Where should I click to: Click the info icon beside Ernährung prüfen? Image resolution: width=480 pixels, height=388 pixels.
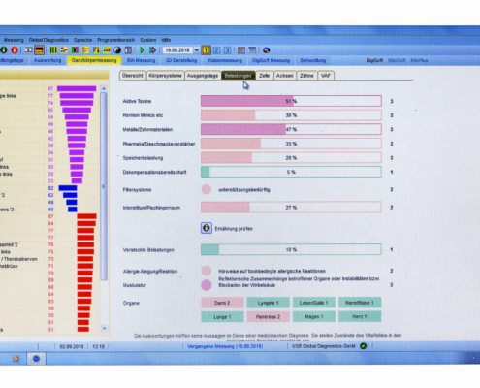click(x=207, y=228)
